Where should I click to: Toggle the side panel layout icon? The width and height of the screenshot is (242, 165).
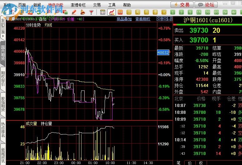[170, 19]
